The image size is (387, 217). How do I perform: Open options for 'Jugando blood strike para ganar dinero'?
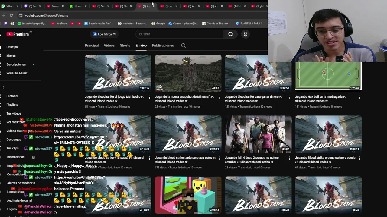[x=290, y=97]
